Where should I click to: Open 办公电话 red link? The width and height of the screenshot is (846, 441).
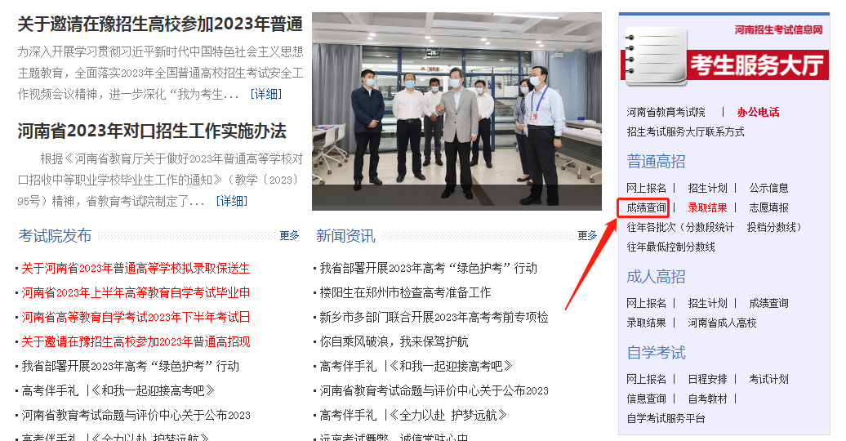point(758,112)
